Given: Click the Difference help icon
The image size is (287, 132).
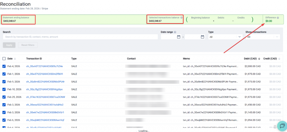Looking at the screenshot, I should click(x=278, y=18).
